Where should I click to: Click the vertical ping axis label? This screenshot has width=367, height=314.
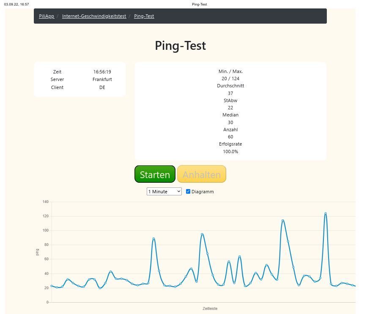(x=37, y=252)
